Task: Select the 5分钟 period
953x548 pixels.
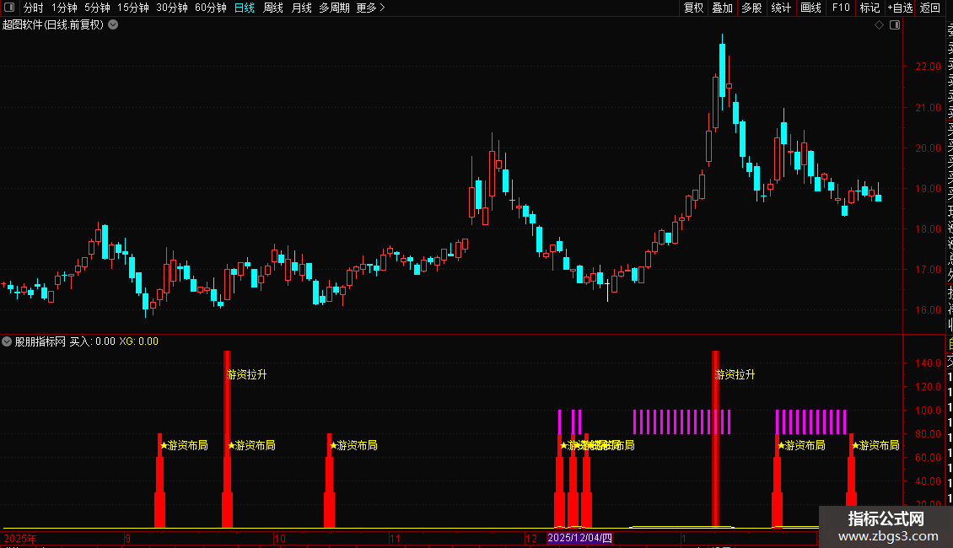Action: (x=97, y=8)
